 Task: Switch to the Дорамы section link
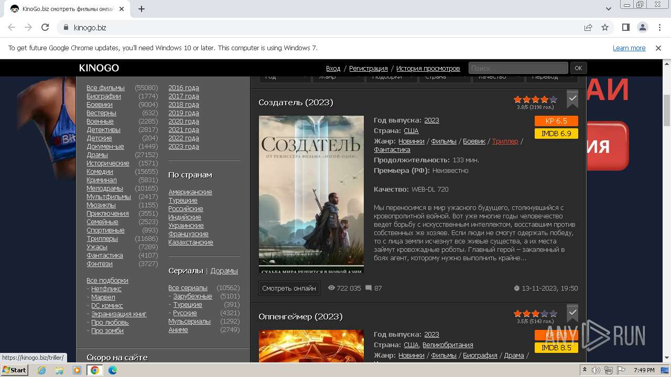click(x=224, y=271)
